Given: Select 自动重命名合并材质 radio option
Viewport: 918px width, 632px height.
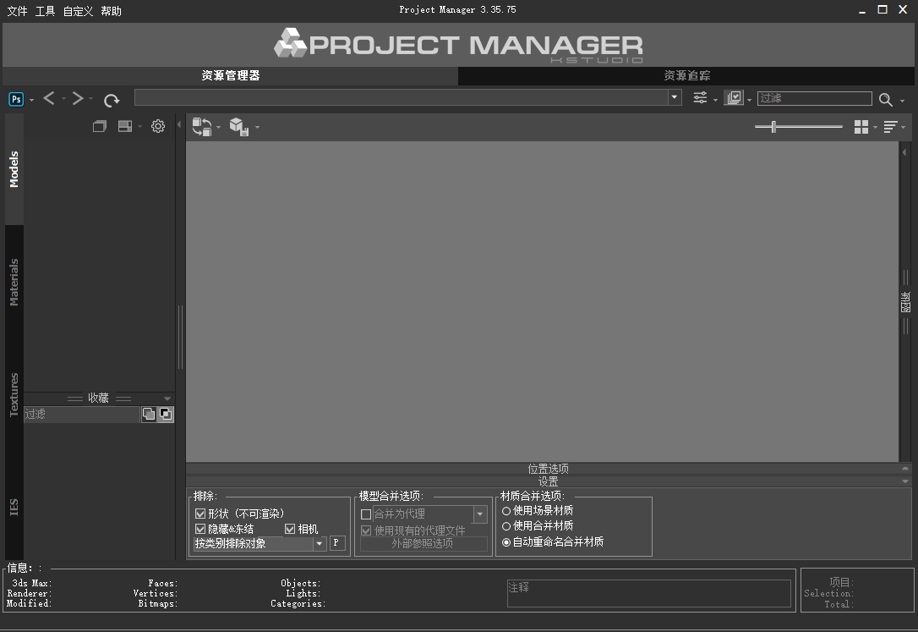Looking at the screenshot, I should click(x=506, y=542).
